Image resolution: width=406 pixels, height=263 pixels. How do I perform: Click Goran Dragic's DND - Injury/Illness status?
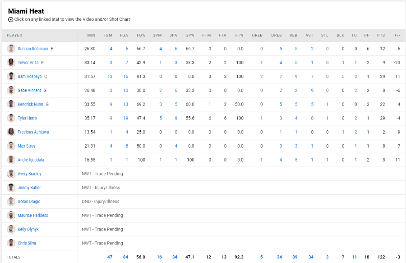tap(101, 202)
